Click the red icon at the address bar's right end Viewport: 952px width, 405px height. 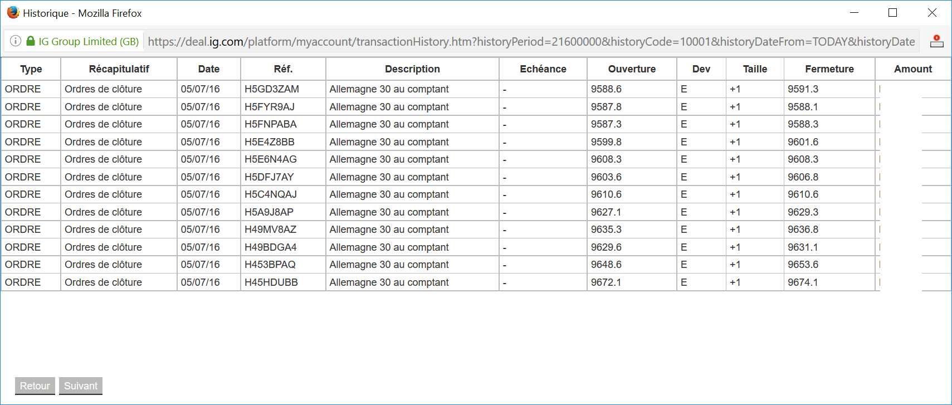[937, 41]
